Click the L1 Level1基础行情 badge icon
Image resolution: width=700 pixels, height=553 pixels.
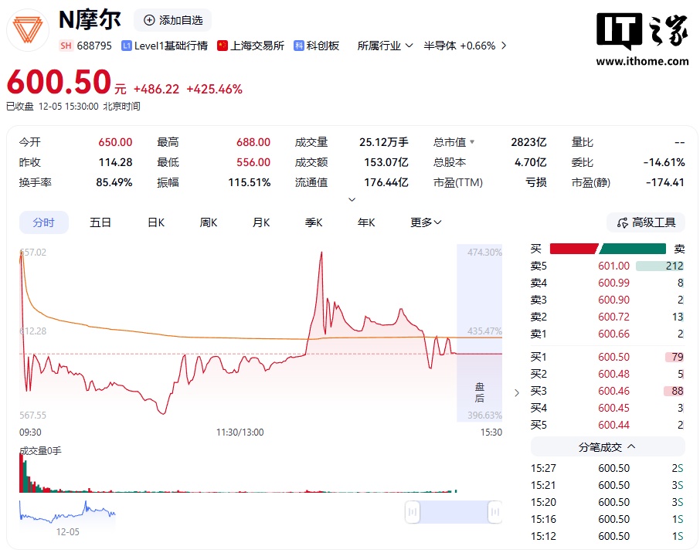(x=127, y=46)
